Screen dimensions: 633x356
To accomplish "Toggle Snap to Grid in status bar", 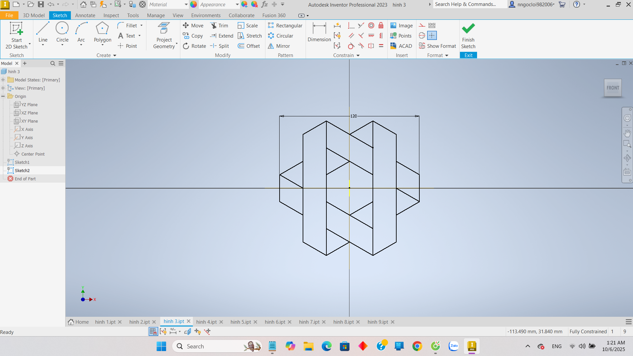I will [x=153, y=331].
